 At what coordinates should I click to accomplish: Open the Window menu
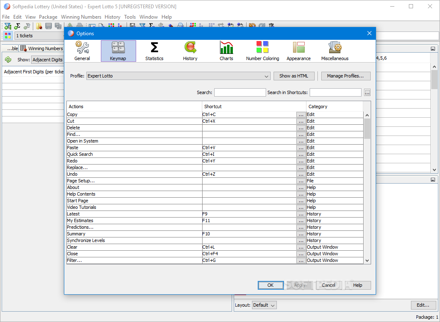(x=149, y=17)
